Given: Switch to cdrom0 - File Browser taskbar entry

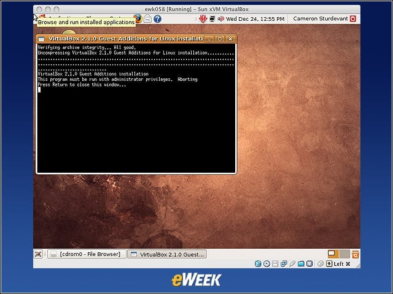Looking at the screenshot, I should (x=87, y=254).
